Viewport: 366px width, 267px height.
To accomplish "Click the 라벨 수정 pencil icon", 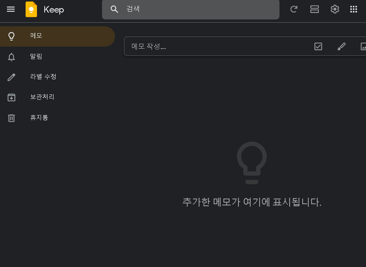I will pyautogui.click(x=11, y=77).
